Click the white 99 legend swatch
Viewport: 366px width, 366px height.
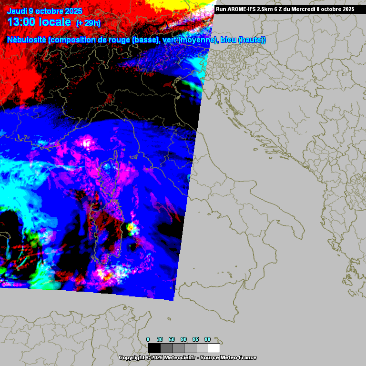click(214, 348)
